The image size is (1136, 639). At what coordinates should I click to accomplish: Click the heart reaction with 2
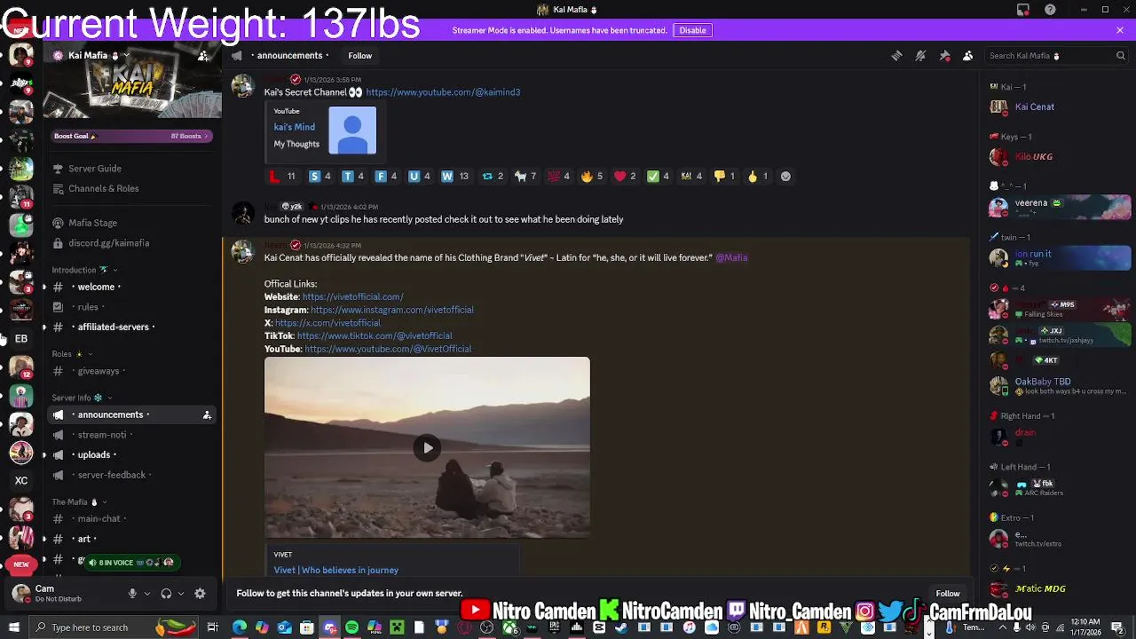625,176
